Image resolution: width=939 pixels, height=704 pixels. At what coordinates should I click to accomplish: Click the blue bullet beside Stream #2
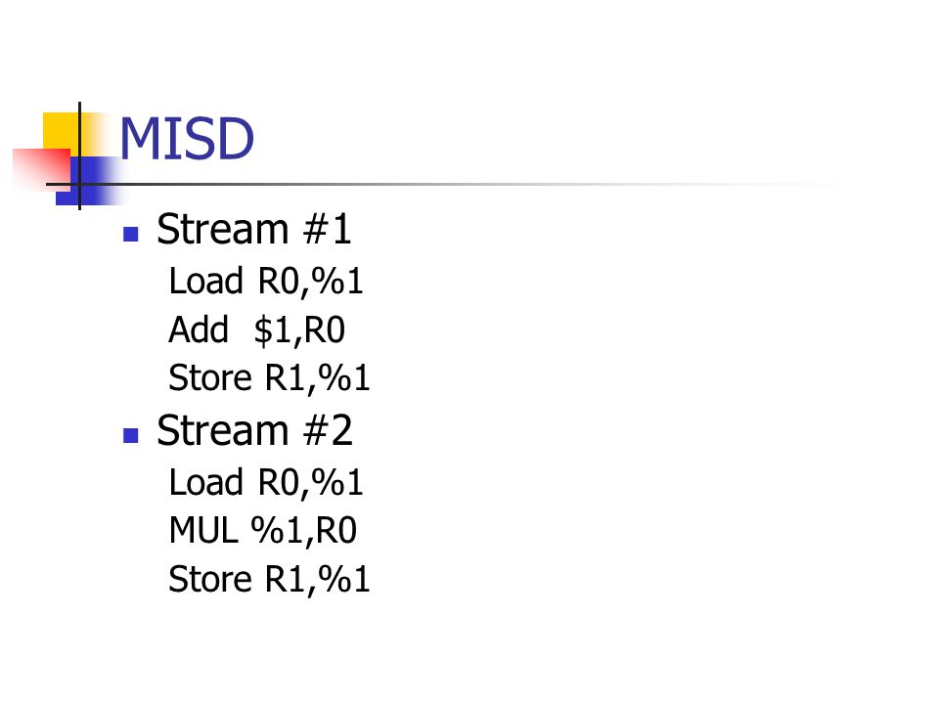pyautogui.click(x=130, y=434)
